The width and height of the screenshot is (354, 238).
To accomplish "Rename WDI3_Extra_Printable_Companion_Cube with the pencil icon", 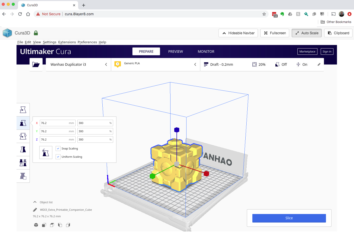I will tap(35, 210).
